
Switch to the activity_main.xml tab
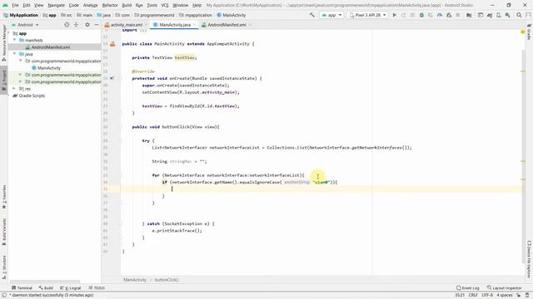coord(127,25)
